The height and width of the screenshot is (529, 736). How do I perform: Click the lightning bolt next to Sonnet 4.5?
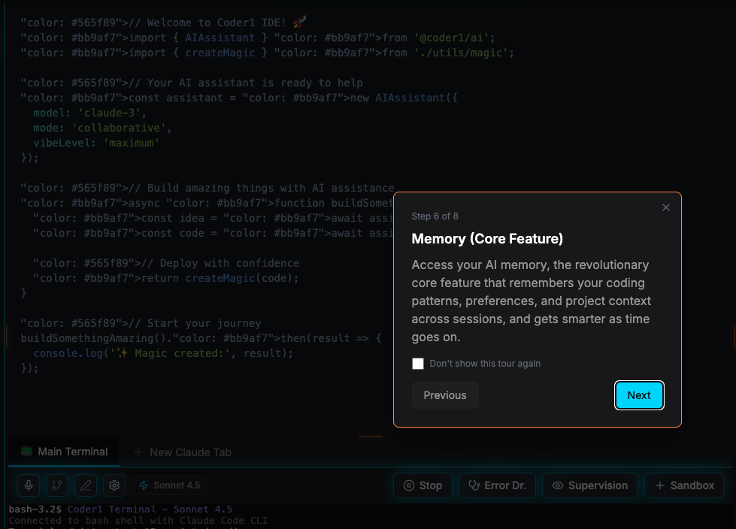(x=146, y=485)
